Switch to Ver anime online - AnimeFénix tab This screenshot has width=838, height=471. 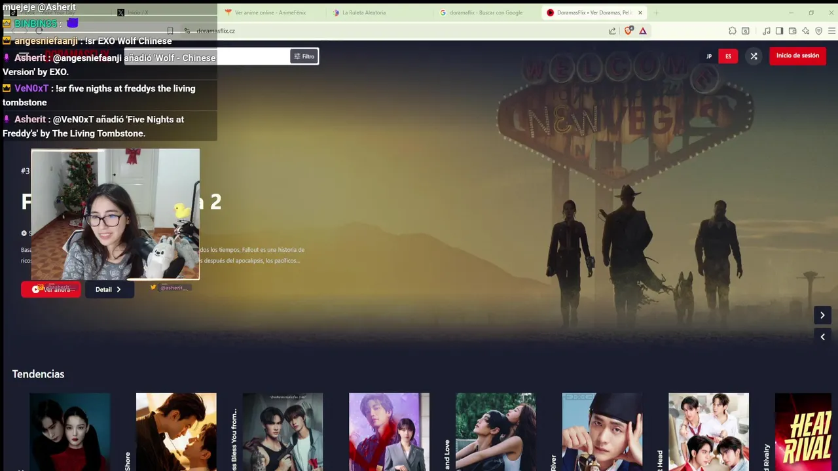tap(270, 12)
